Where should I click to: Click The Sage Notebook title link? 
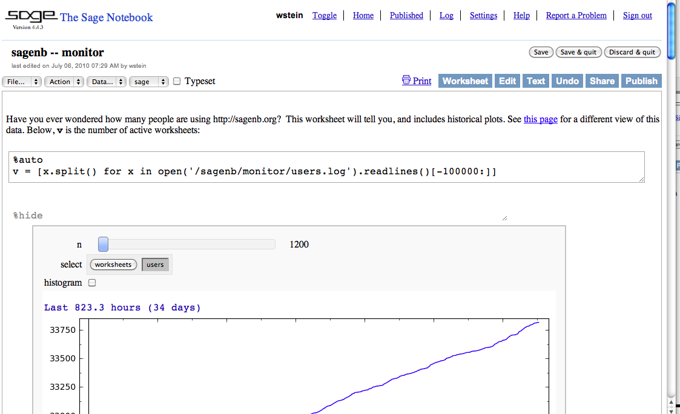coord(106,18)
